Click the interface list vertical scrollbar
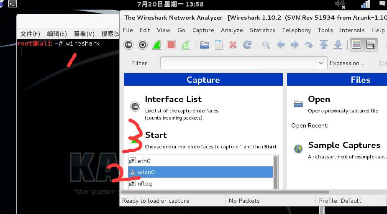 [x=275, y=172]
